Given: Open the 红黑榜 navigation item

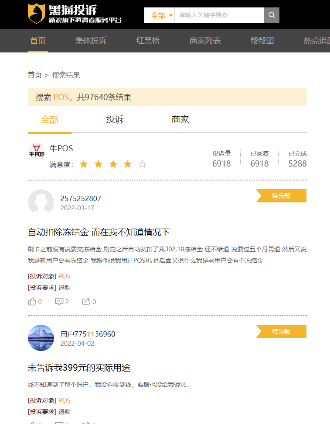Looking at the screenshot, I should (148, 41).
